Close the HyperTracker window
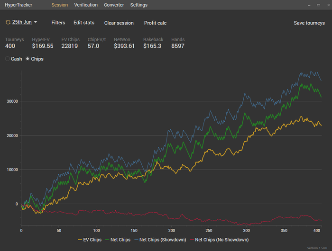 pos(328,5)
